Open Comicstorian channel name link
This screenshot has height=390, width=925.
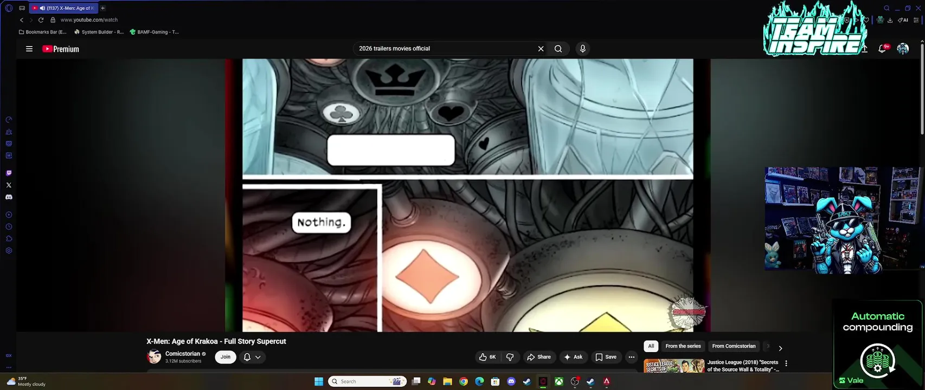click(183, 354)
